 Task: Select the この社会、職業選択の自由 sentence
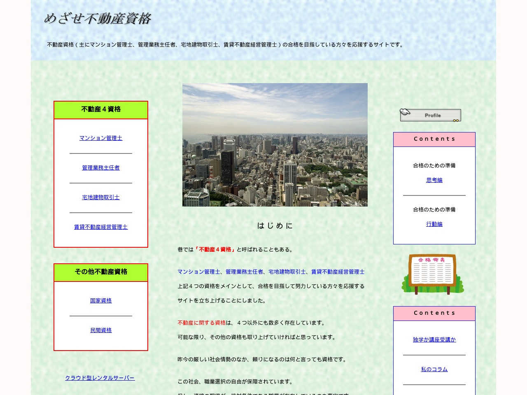coord(236,382)
